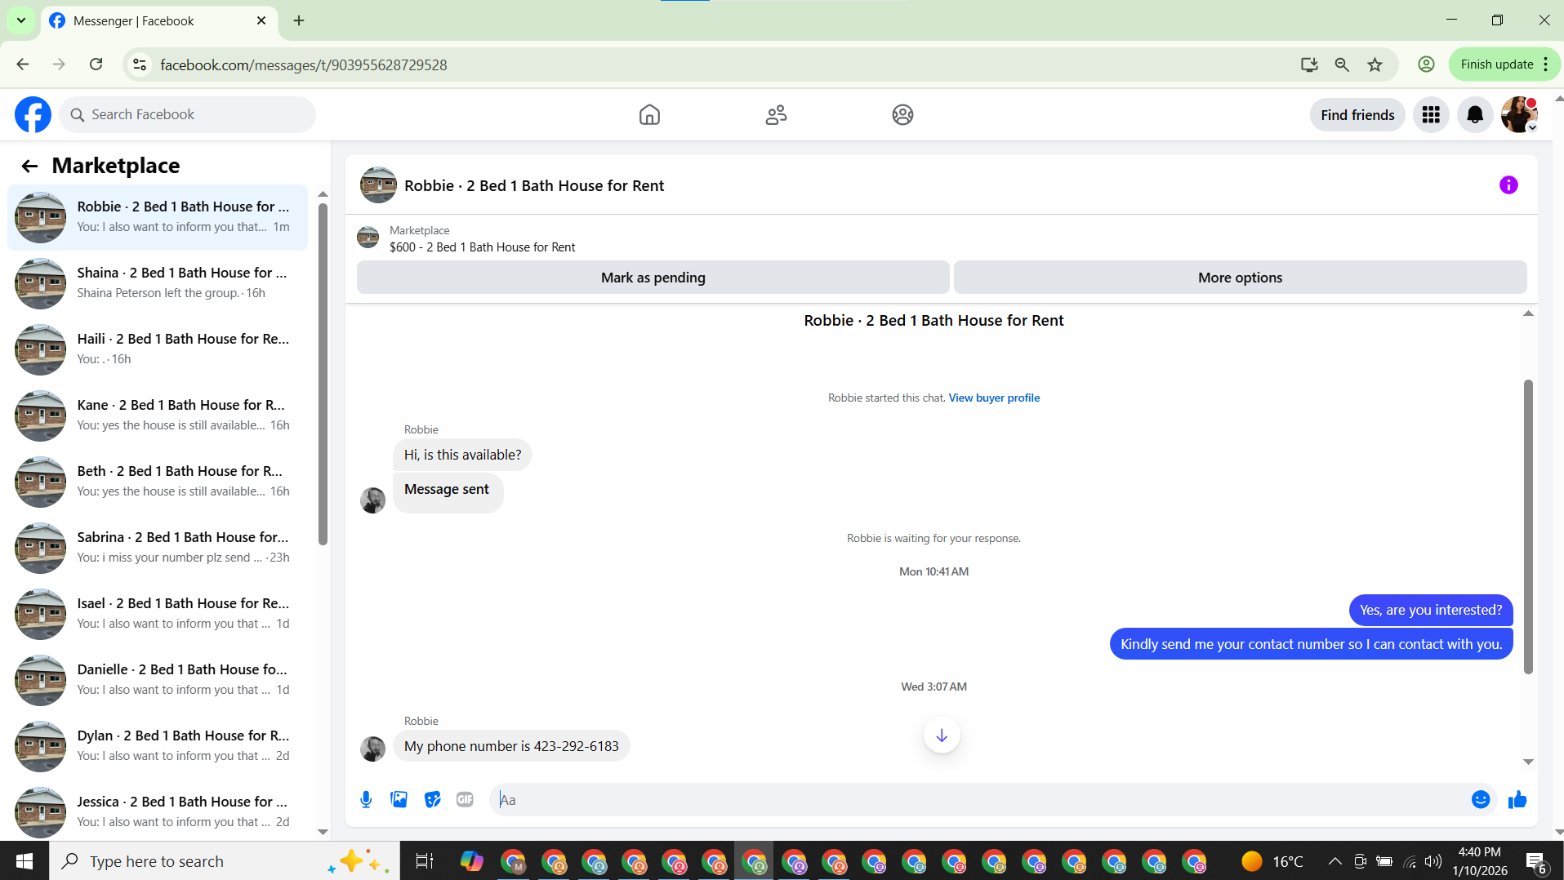
Task: Click the address bar URL
Action: pos(303,64)
